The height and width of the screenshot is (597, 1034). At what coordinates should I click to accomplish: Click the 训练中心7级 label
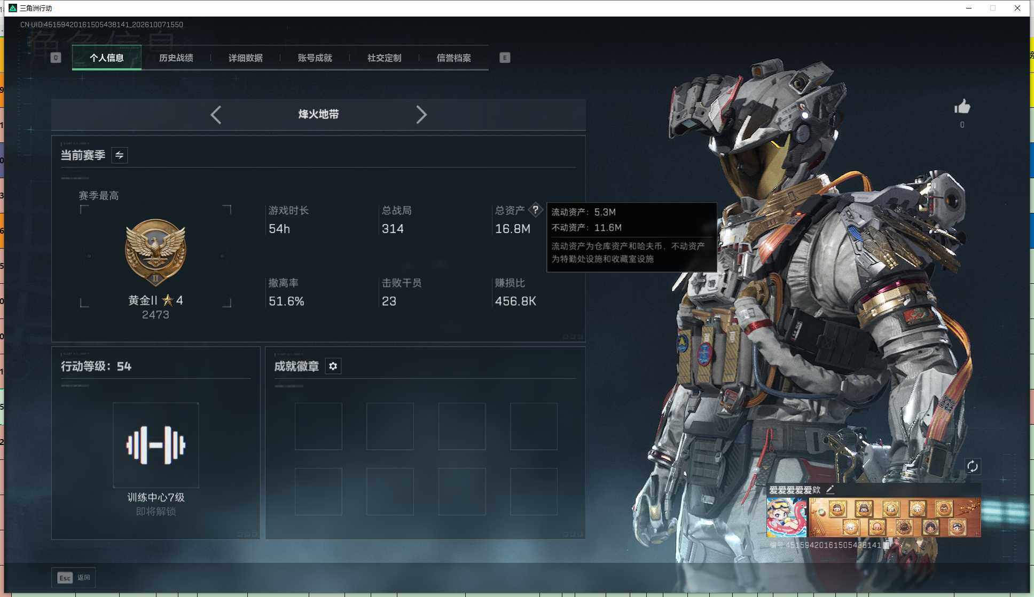[x=156, y=497]
